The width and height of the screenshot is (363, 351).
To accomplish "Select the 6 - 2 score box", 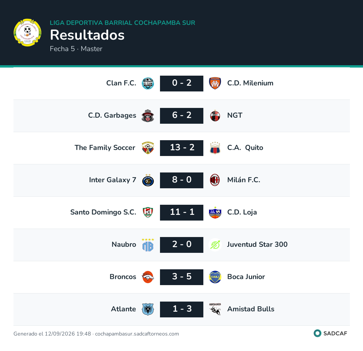I will (x=182, y=116).
